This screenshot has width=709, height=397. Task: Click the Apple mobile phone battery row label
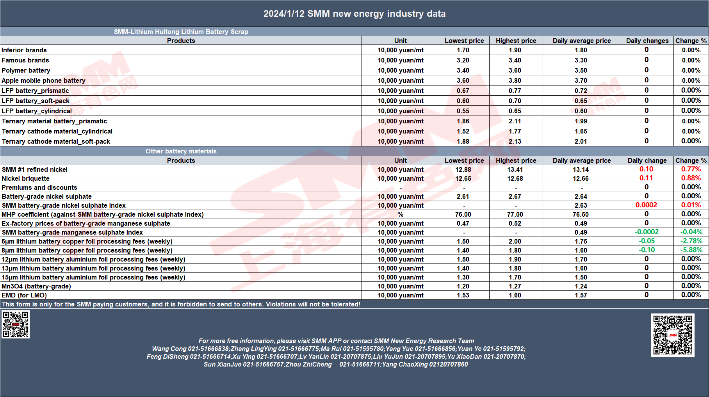43,80
